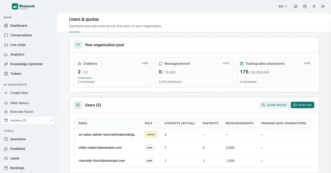Click the Feedback thumbs-up icon
The width and height of the screenshot is (331, 173).
point(6,149)
